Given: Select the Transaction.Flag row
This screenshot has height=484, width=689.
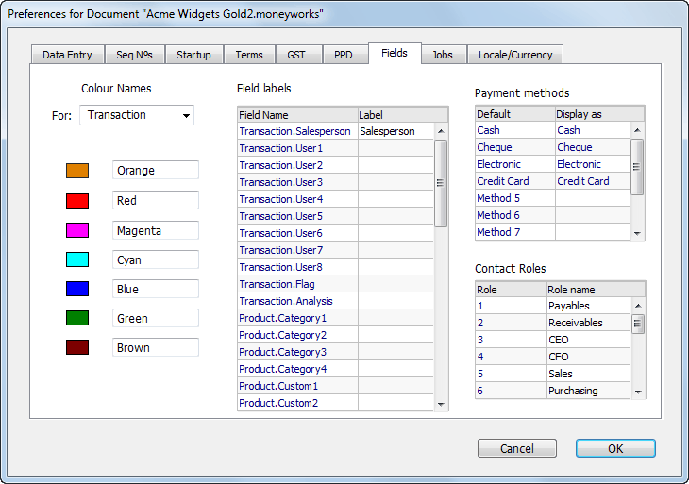Looking at the screenshot, I should (x=336, y=284).
